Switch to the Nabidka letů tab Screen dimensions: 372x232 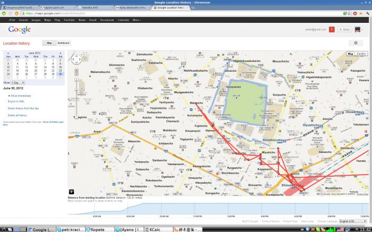95,7
